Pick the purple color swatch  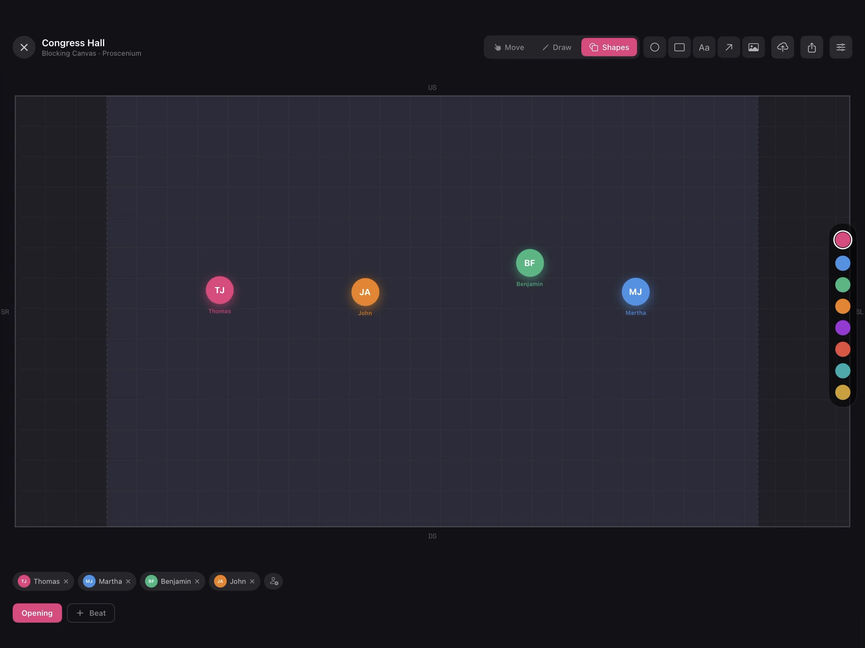click(x=843, y=327)
